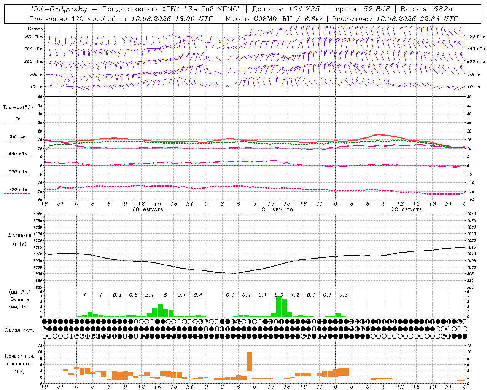Click the 0.3 three-hour precipitation value

pos(117,295)
